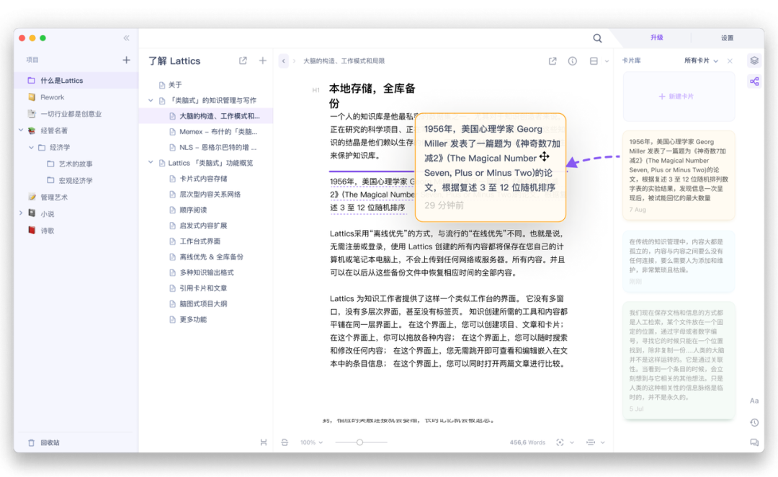Image resolution: width=778 pixels, height=477 pixels.
Task: Select the card dated 7 Aug
Action: click(x=679, y=175)
